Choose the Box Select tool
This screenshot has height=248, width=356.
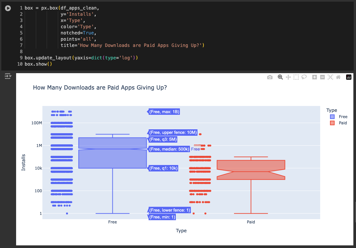[296, 77]
